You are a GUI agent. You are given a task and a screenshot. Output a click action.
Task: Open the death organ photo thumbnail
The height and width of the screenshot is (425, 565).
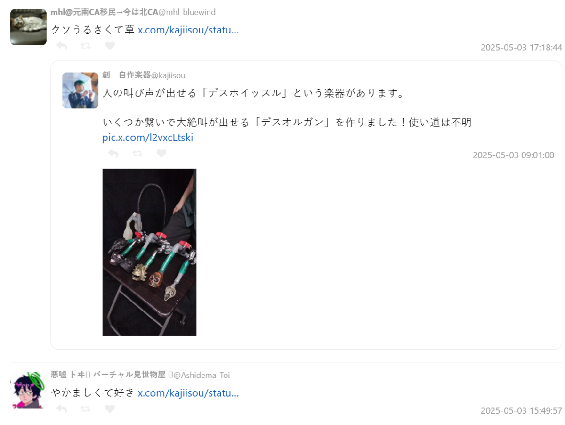(x=149, y=252)
